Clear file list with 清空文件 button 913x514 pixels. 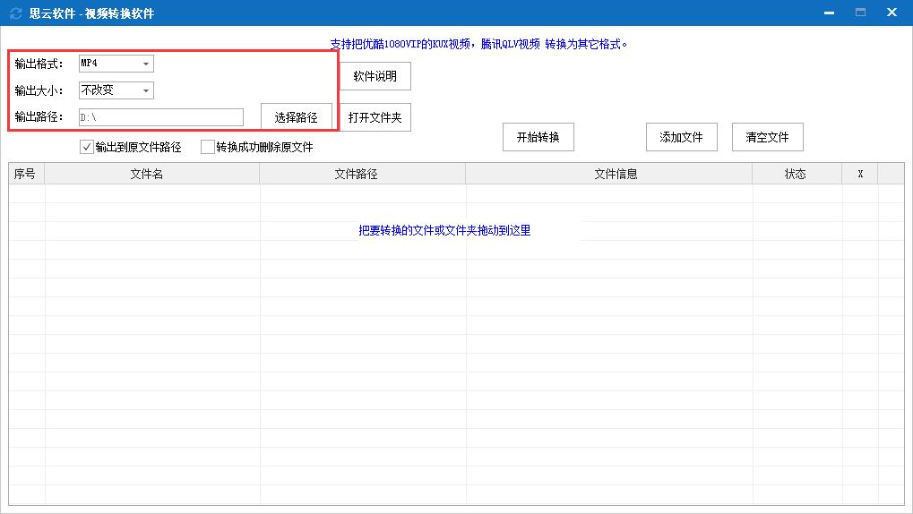[x=768, y=137]
